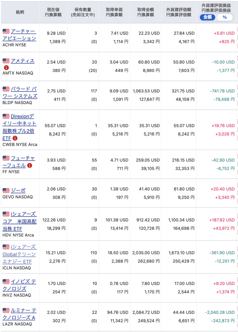Click the US flag icon beside イノビズ テクノロジズ

pyautogui.click(x=6, y=282)
